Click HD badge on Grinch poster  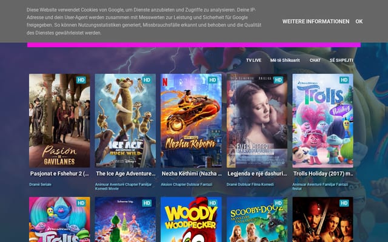(x=147, y=203)
